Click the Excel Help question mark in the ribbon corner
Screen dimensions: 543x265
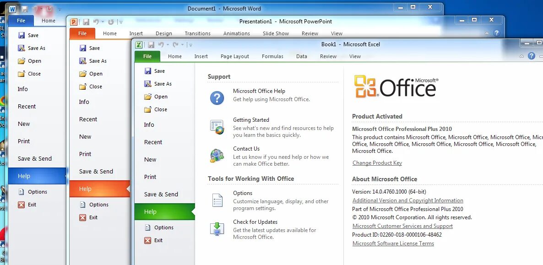point(532,56)
